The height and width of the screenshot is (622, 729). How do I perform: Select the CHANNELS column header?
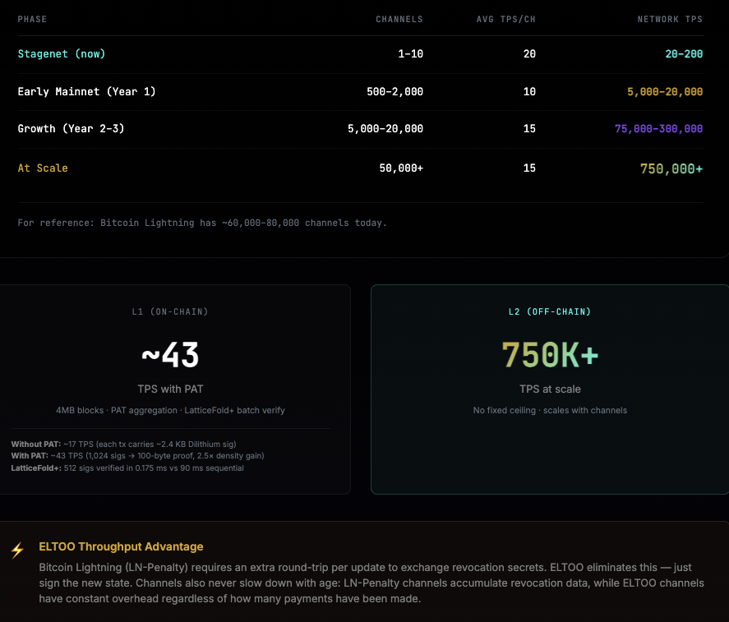[399, 19]
